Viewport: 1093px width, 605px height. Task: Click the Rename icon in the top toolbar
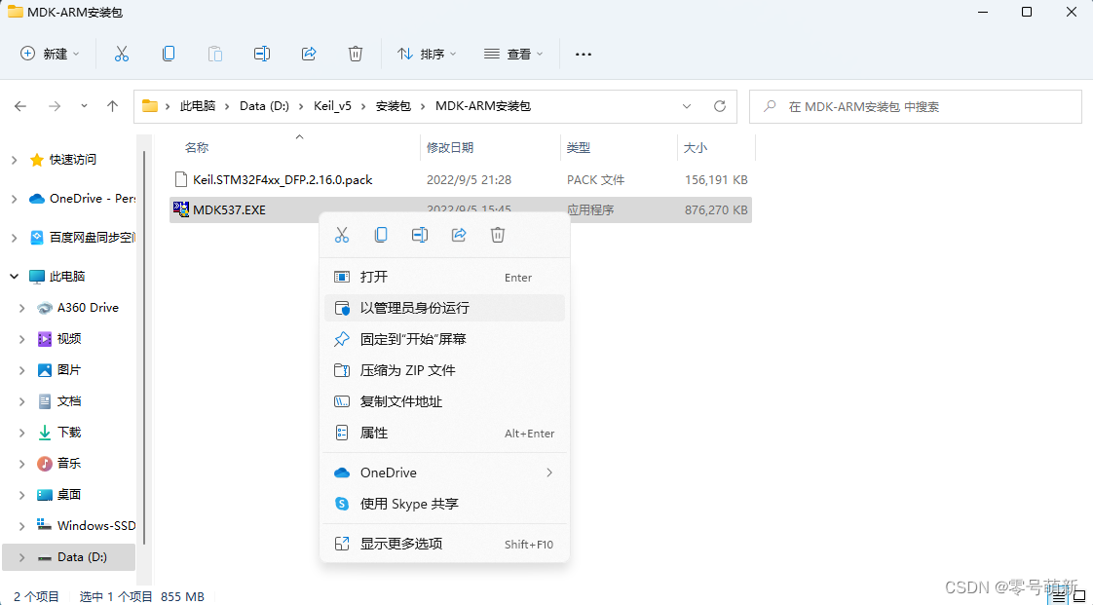pos(262,54)
